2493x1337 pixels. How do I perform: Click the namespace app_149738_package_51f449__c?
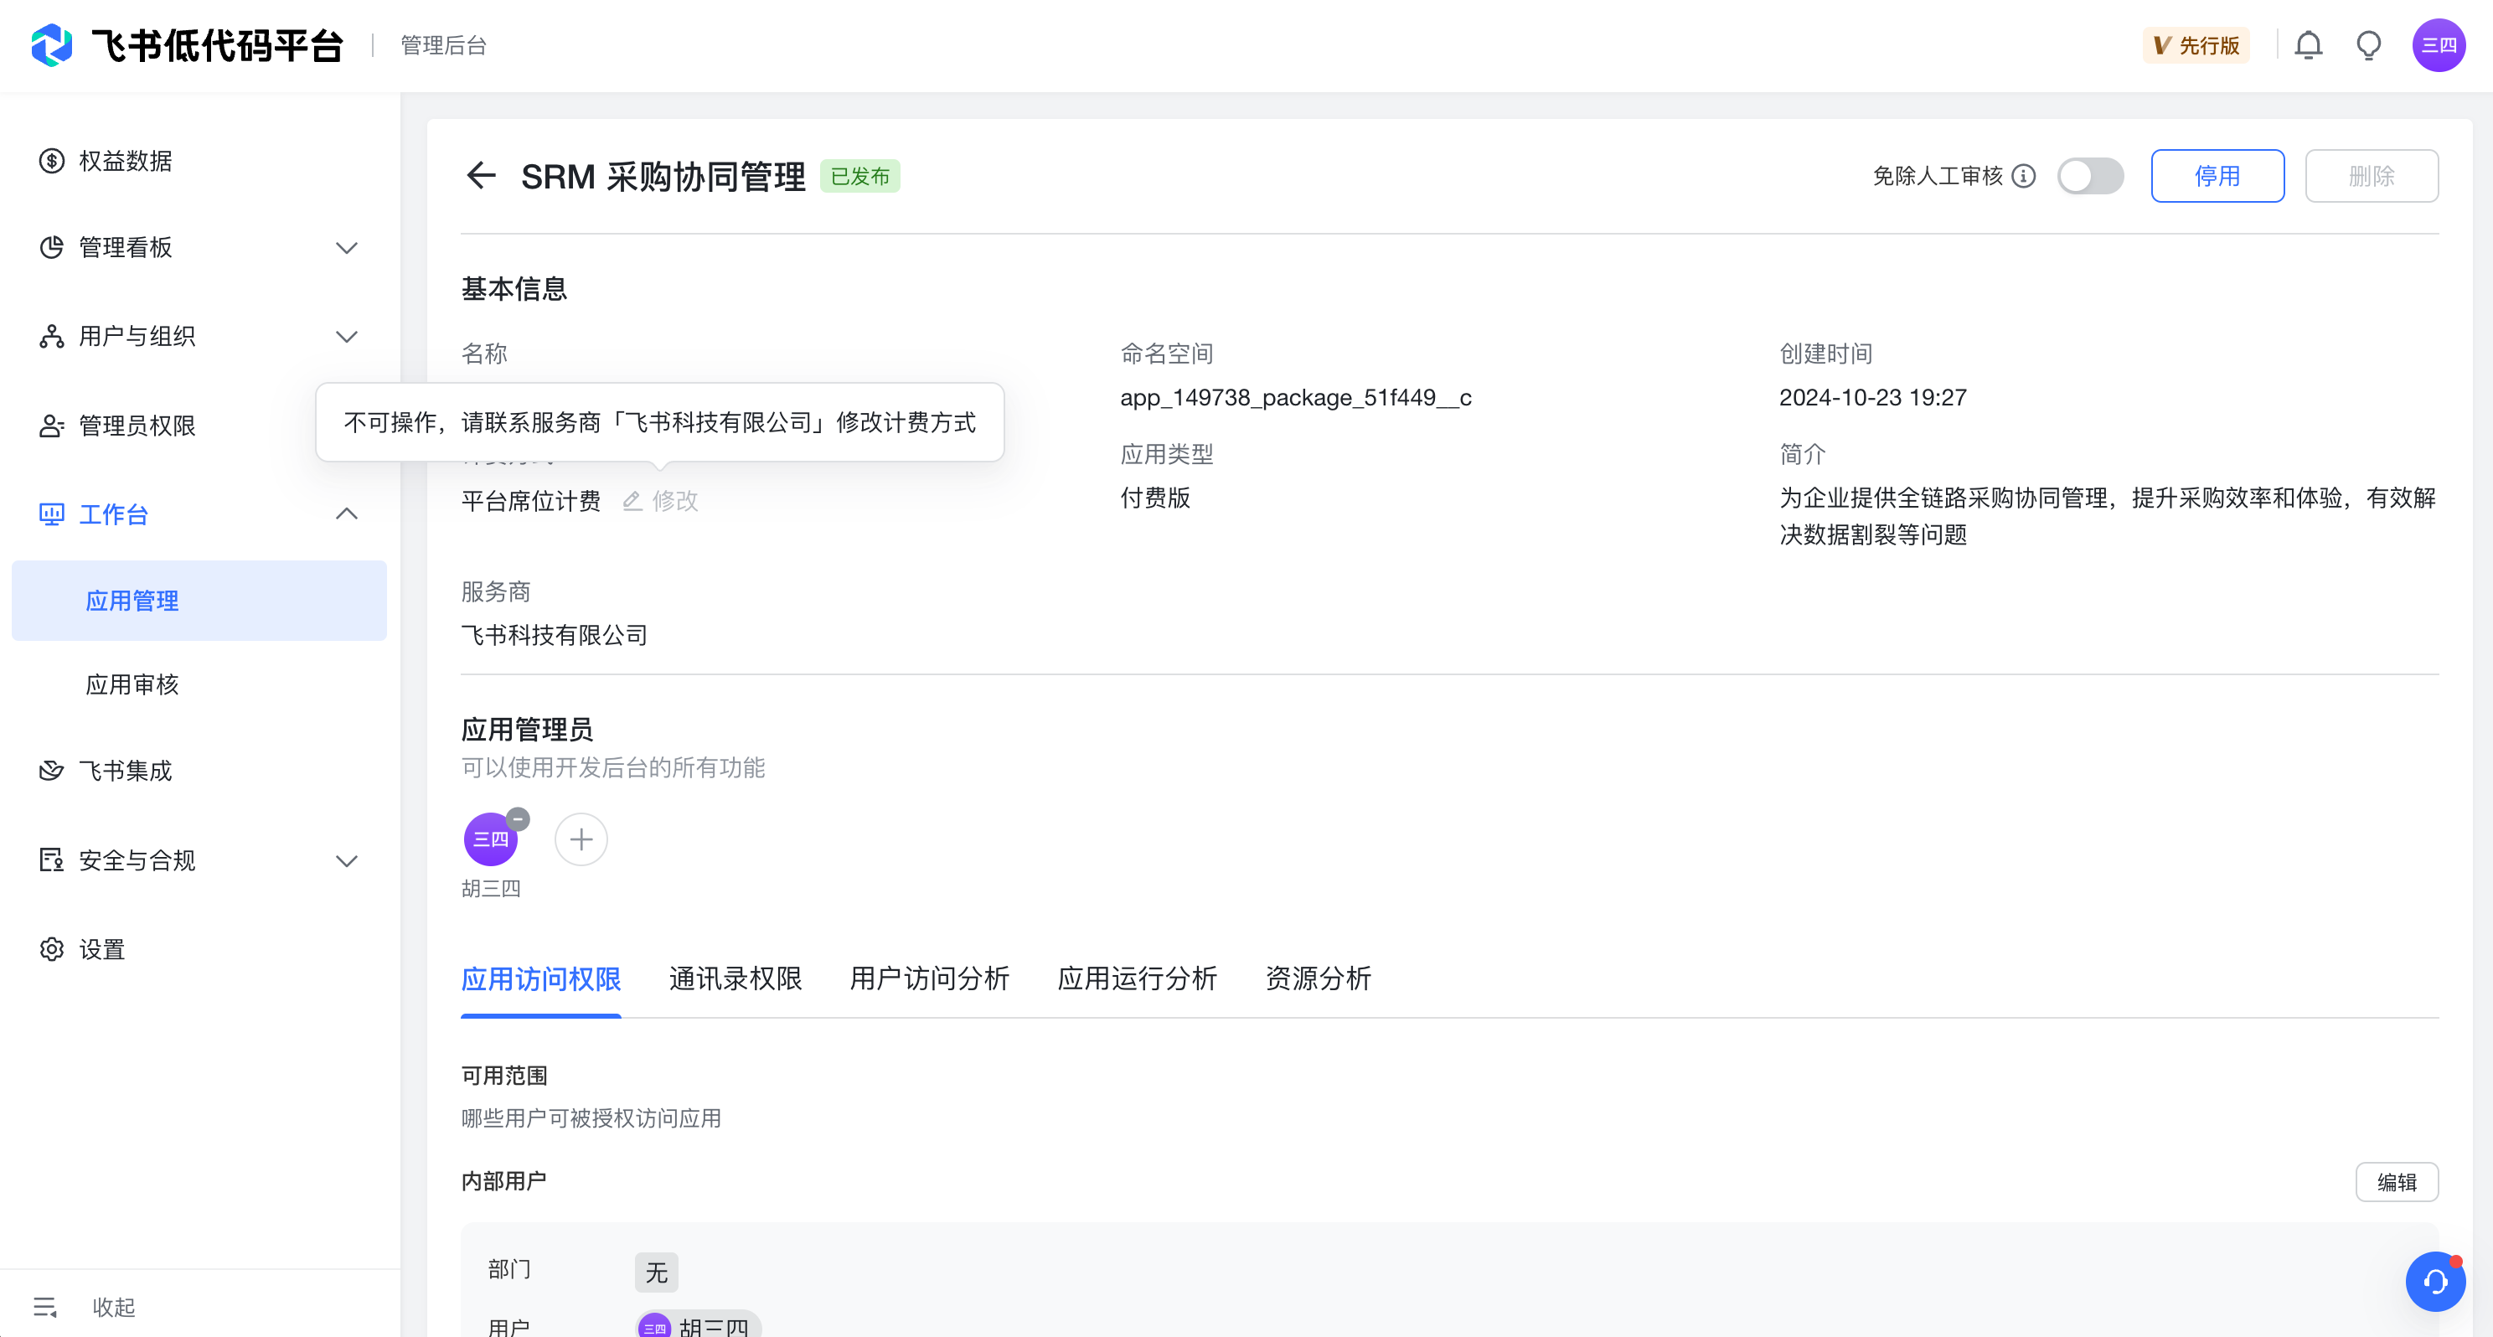click(x=1296, y=398)
